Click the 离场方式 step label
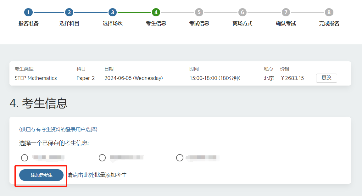Screen dimensions: 362x196 (242, 23)
